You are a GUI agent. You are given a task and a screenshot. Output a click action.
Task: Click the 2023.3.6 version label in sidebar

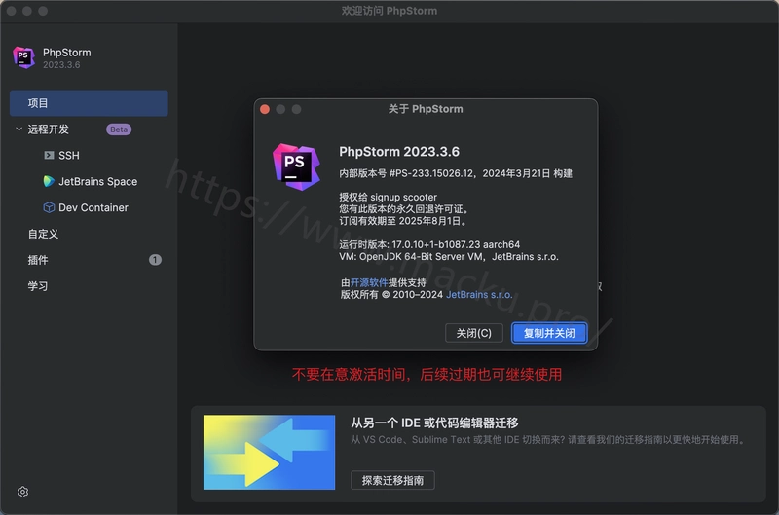pyautogui.click(x=61, y=65)
